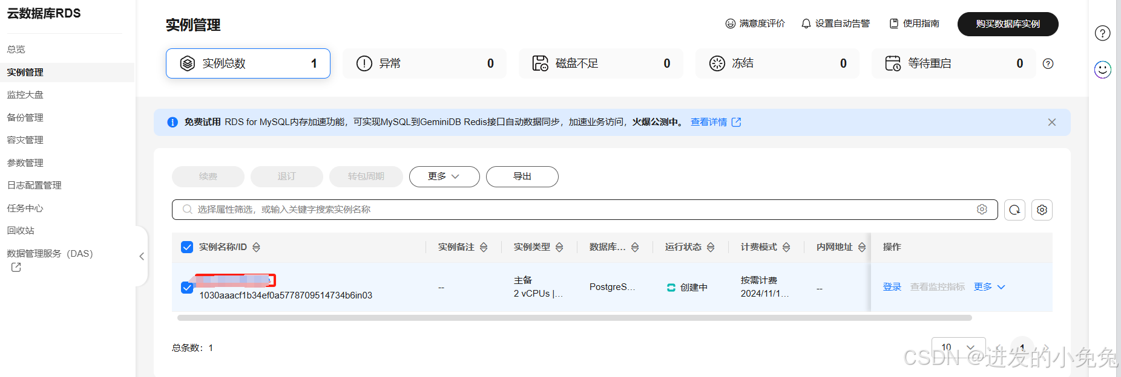Open the page size dropdown showing 10
Image resolution: width=1121 pixels, height=377 pixels.
pyautogui.click(x=959, y=347)
